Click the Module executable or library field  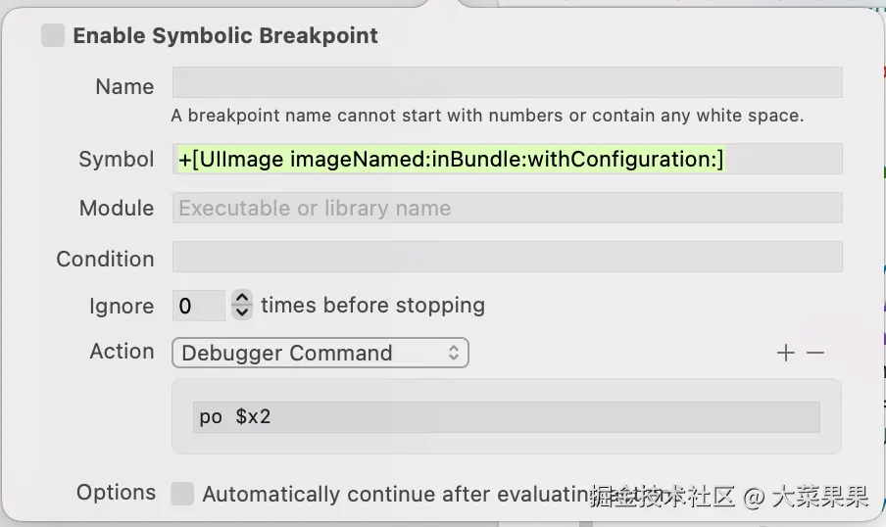pos(507,208)
